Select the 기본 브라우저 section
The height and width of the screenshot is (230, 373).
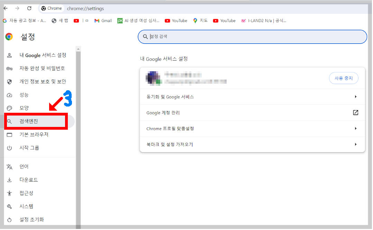[34, 134]
